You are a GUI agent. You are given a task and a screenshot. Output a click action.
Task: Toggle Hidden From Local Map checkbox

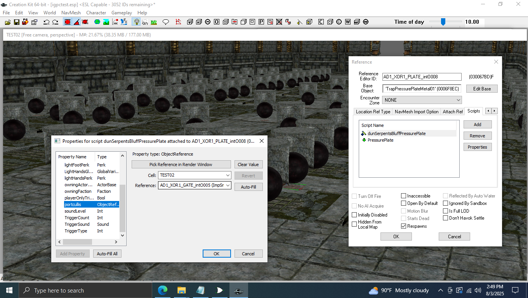(354, 224)
